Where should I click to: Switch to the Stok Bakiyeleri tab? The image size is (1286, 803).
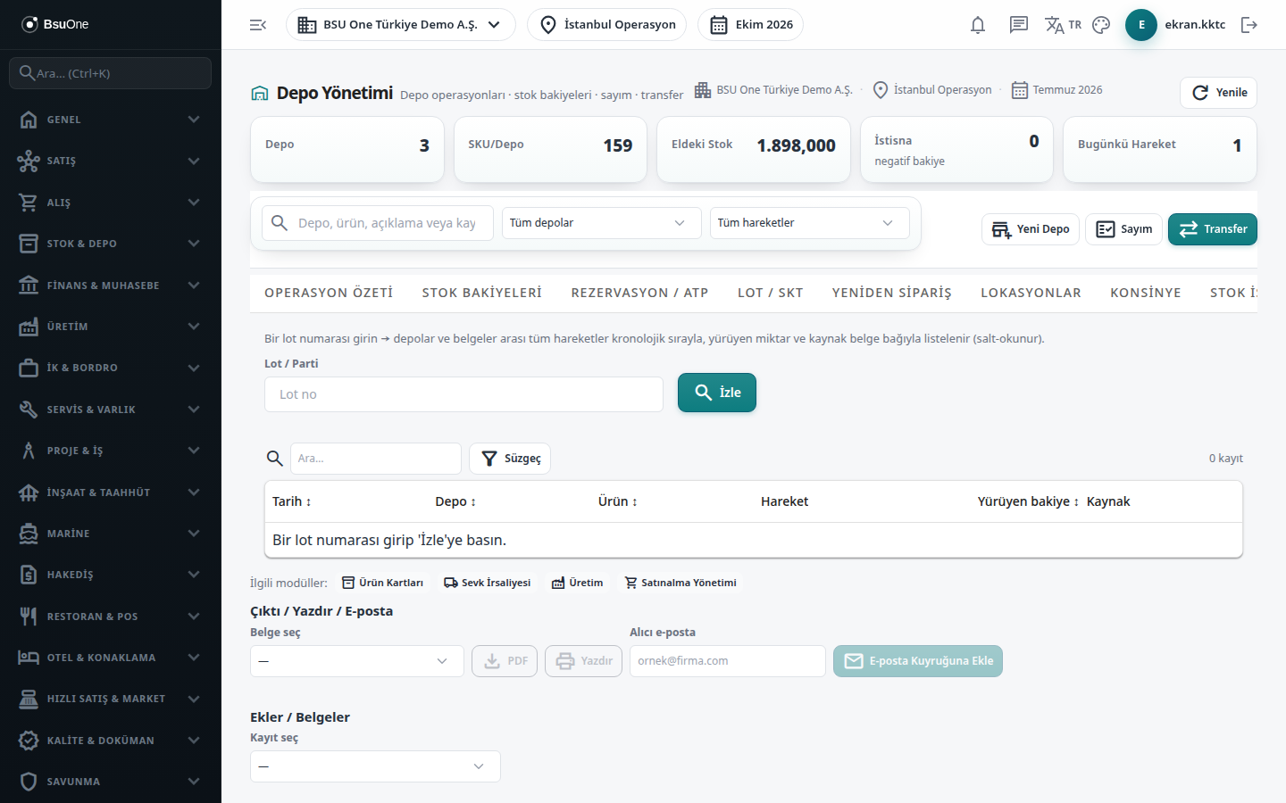click(x=482, y=293)
